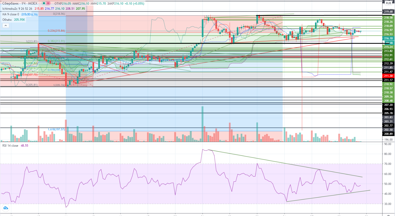The image size is (395, 216).
Task: Open the RUB currency selector
Action: click(388, 3)
